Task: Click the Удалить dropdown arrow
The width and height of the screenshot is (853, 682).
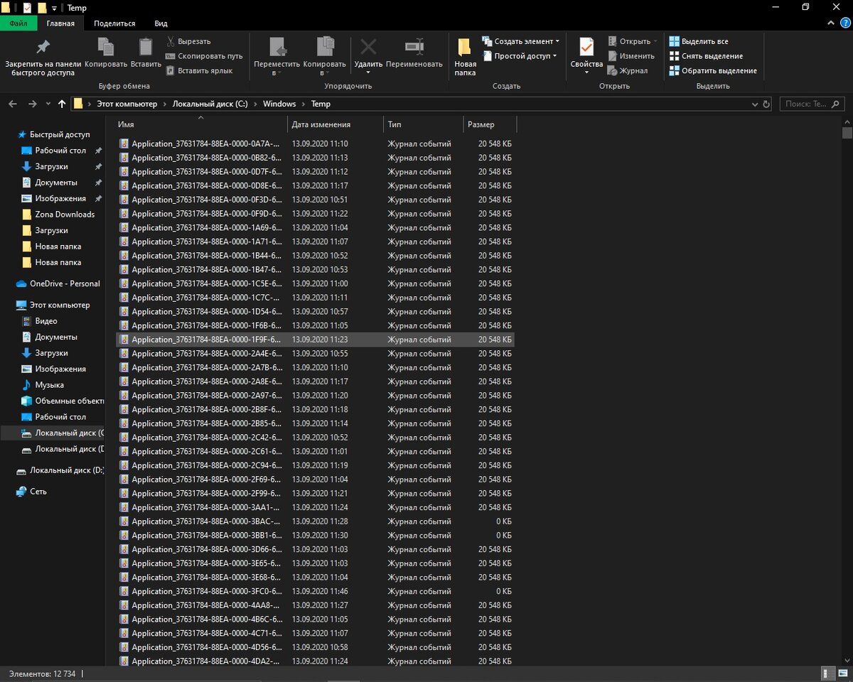Action: [x=368, y=73]
